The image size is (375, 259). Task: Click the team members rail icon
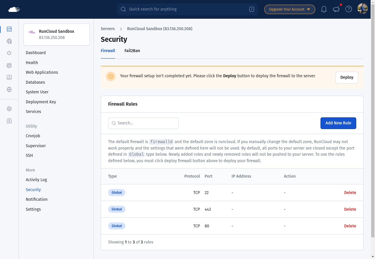tap(9, 66)
